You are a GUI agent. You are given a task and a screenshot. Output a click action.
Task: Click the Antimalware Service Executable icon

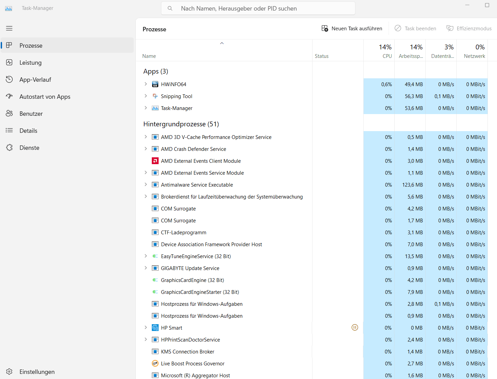(x=155, y=185)
